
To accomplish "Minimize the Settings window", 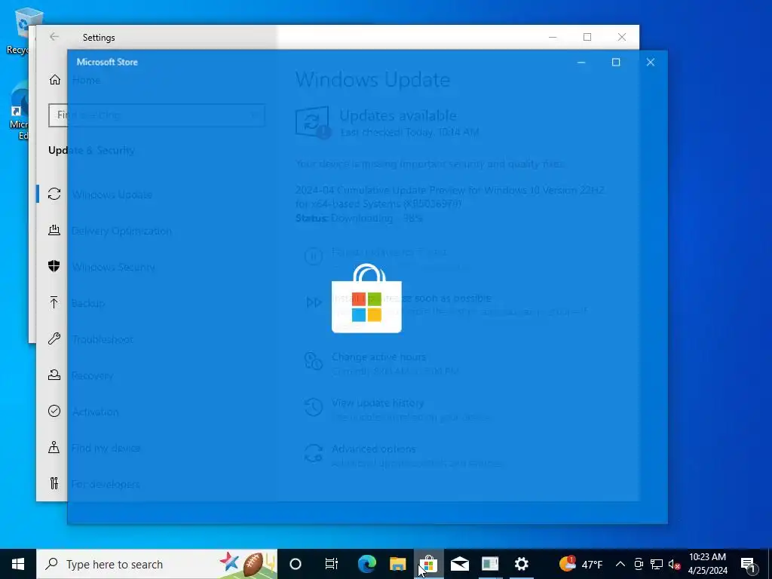I will (x=553, y=37).
